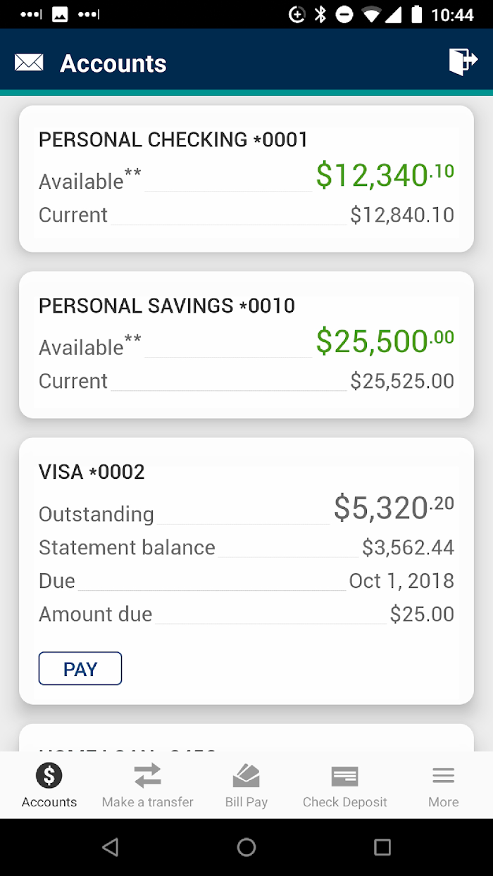Tap the Make a transfer arrows icon
The image size is (493, 876).
point(148,776)
